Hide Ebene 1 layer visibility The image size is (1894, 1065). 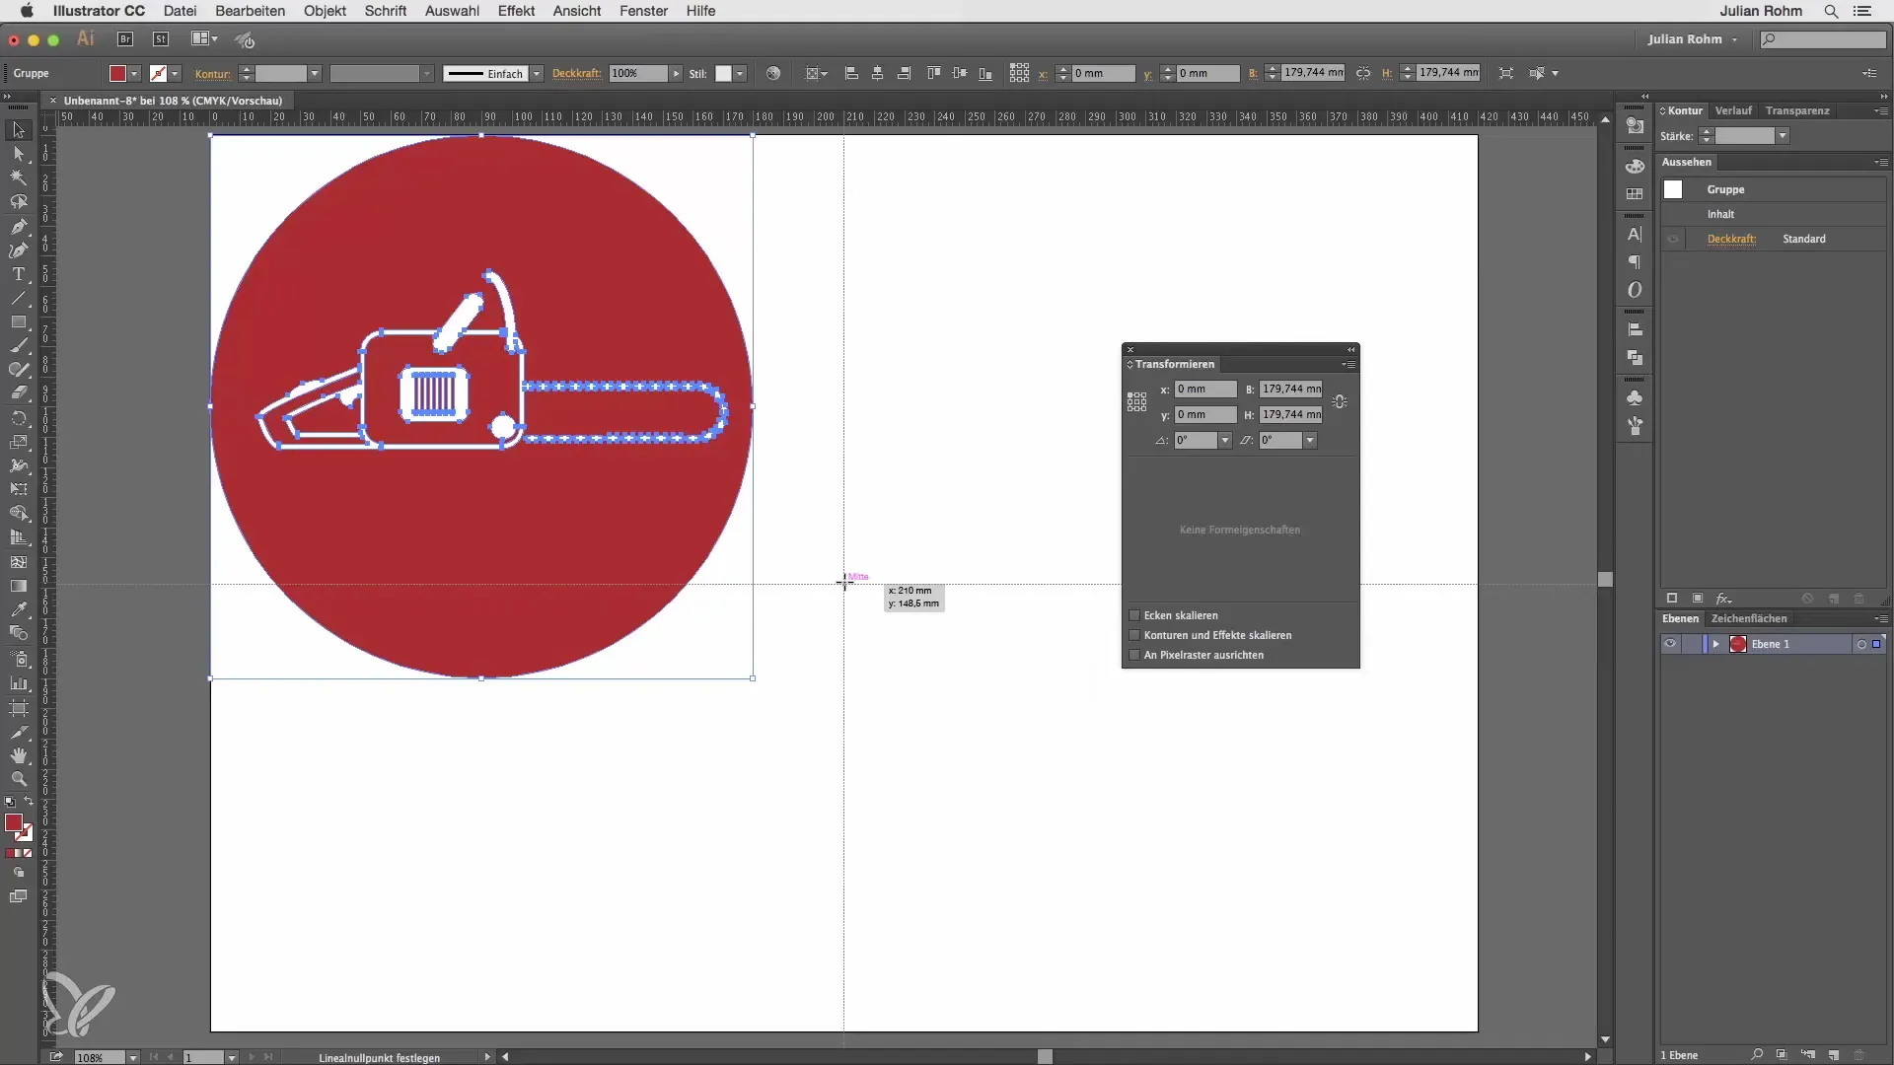click(x=1669, y=644)
